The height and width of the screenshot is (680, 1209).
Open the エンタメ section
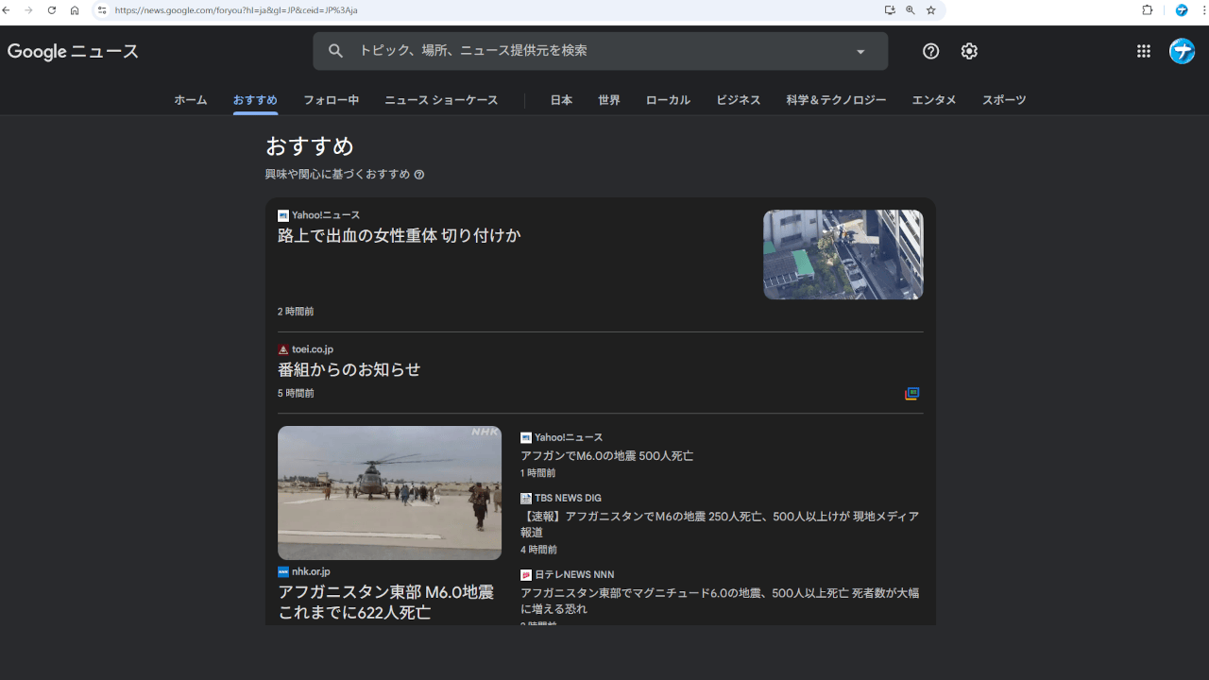(934, 100)
